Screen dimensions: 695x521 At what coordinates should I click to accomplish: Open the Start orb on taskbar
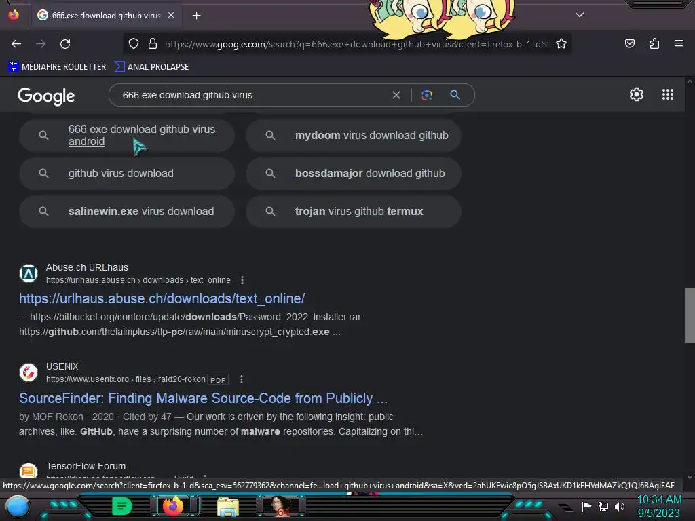coord(18,506)
